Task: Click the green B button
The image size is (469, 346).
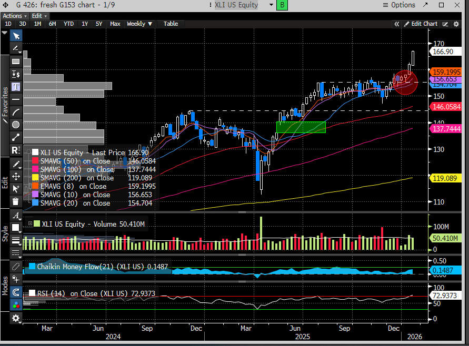Action: click(x=282, y=5)
